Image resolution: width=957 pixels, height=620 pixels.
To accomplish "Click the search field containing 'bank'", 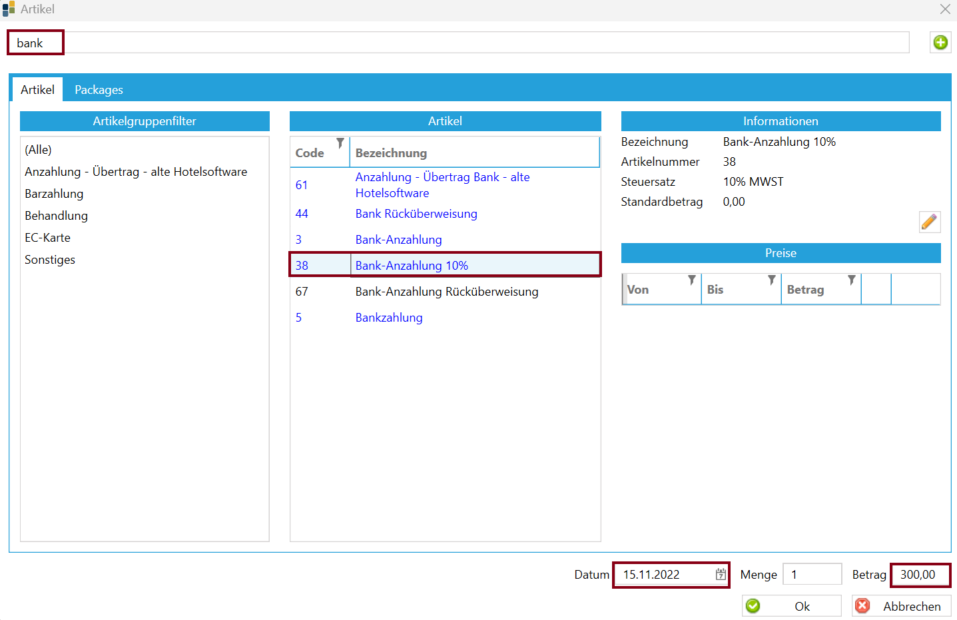I will pos(458,43).
